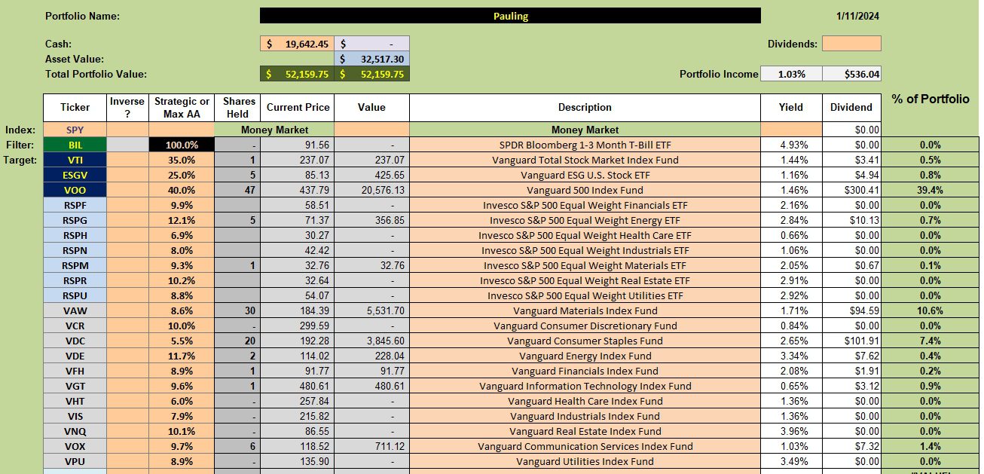Select the 10.6% portfolio percentage

[x=931, y=310]
